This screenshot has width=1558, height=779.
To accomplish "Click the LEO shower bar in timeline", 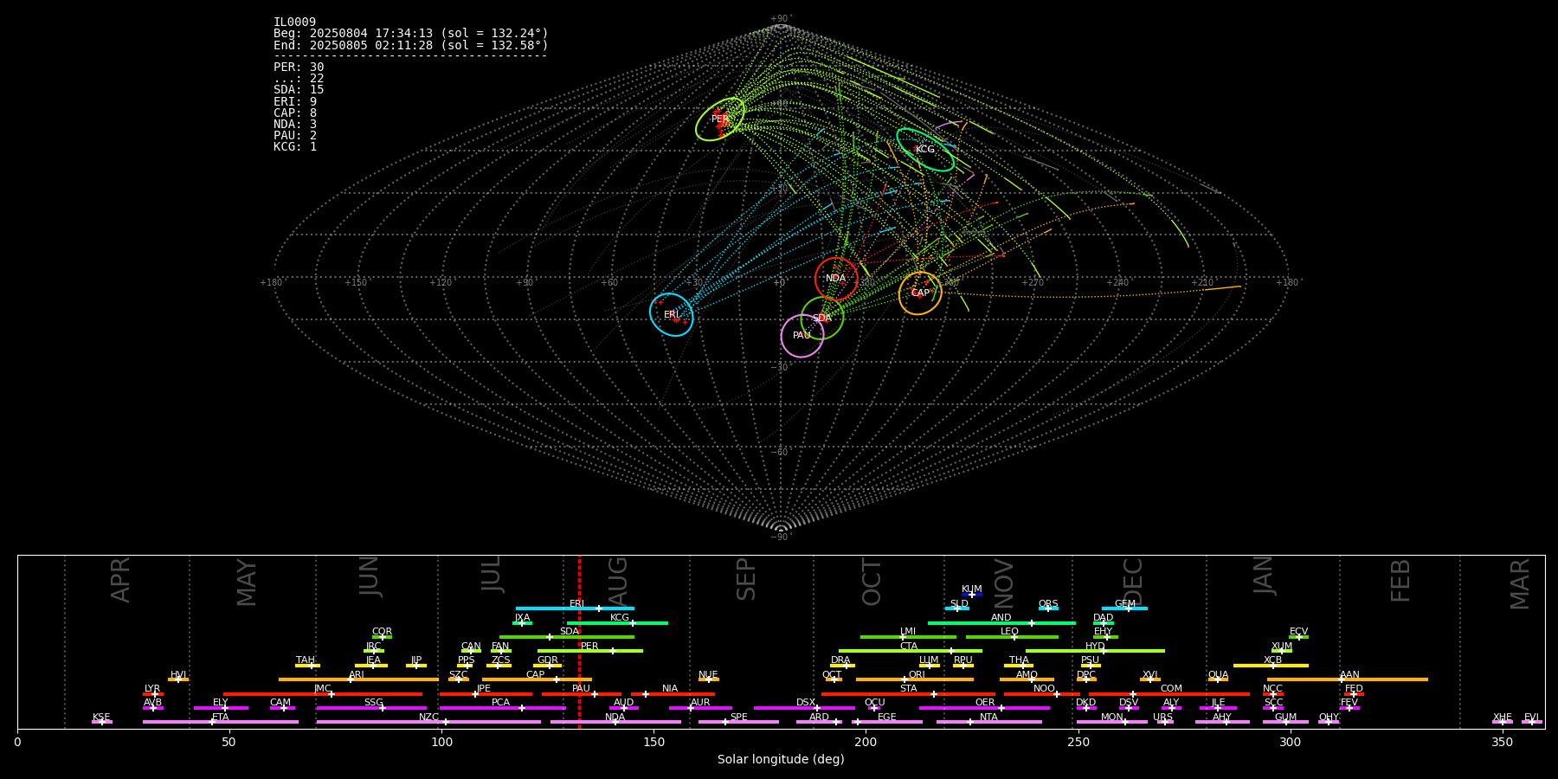I will point(1012,637).
